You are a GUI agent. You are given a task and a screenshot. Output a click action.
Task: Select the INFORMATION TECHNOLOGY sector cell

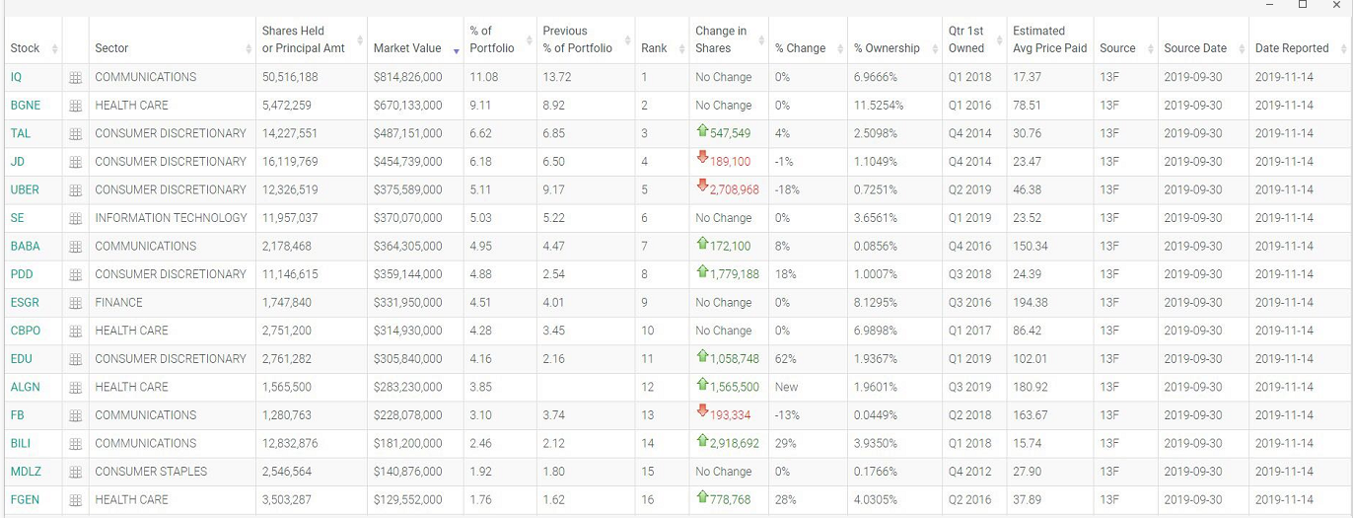pyautogui.click(x=172, y=218)
